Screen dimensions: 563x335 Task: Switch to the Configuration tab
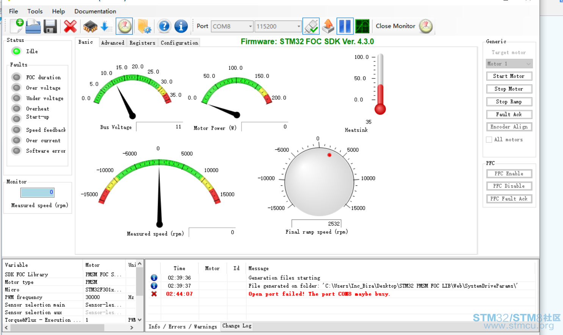coord(179,43)
